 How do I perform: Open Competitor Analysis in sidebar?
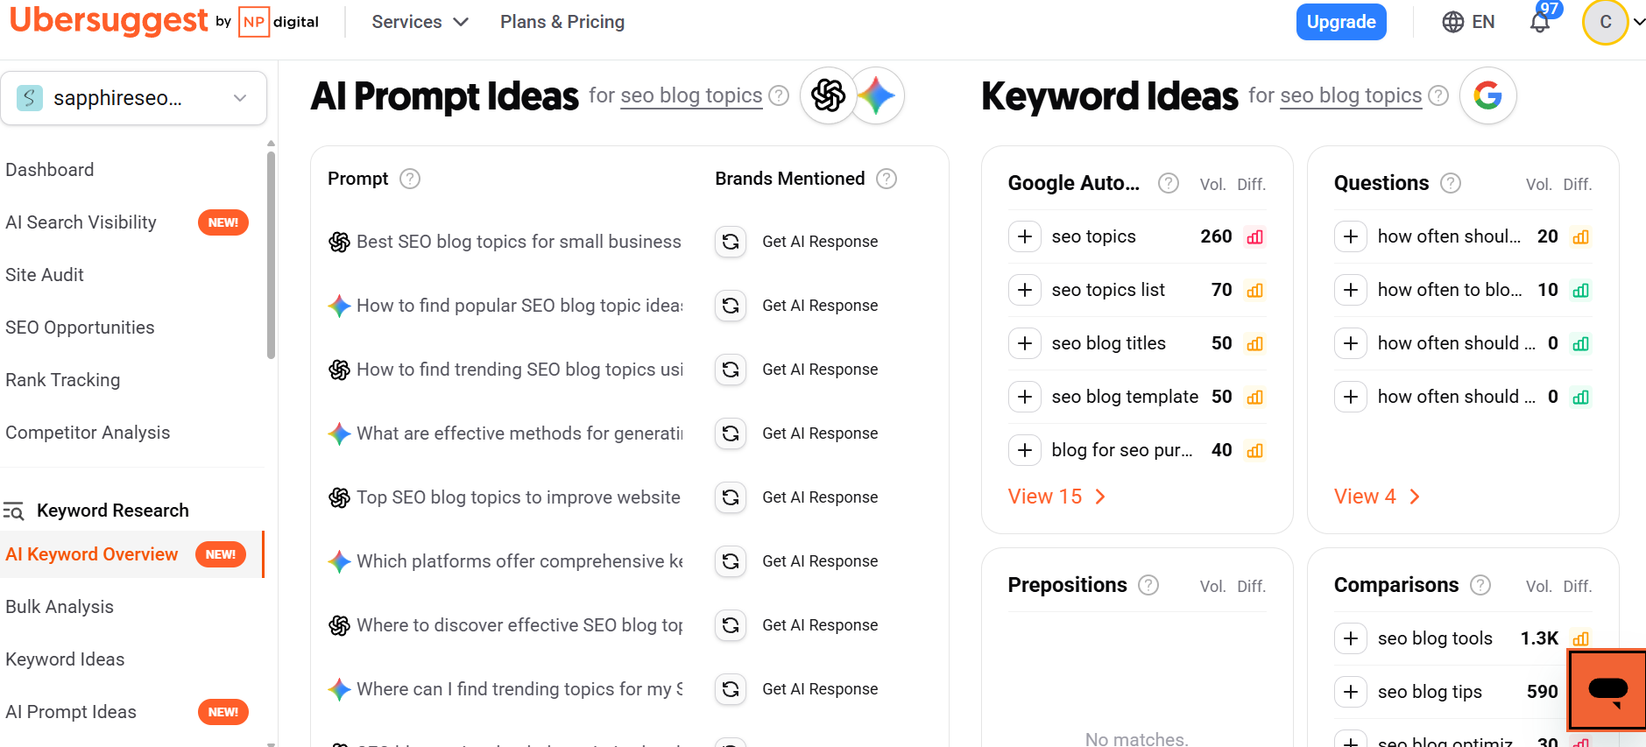coord(88,433)
